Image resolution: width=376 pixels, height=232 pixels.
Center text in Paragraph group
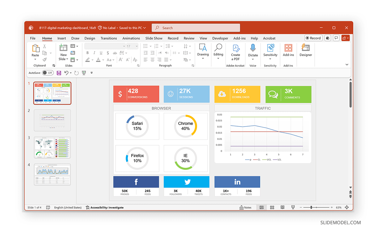coord(153,60)
